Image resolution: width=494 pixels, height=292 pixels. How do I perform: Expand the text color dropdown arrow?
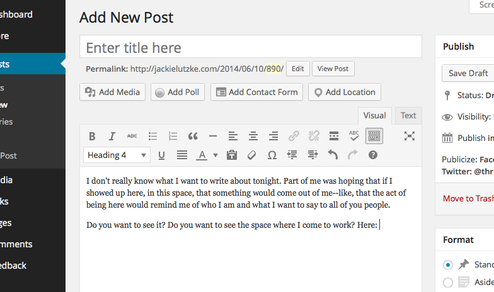[215, 155]
